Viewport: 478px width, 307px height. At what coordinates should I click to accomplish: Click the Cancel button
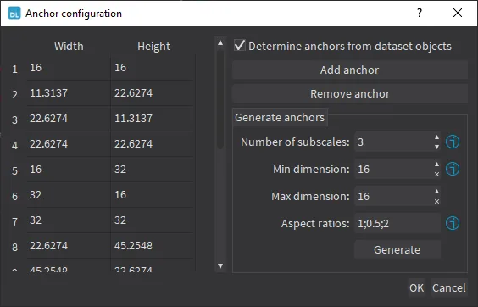[448, 287]
